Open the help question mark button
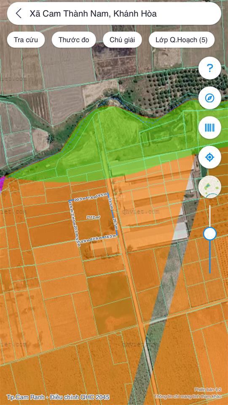This screenshot has height=405, width=228. click(210, 68)
